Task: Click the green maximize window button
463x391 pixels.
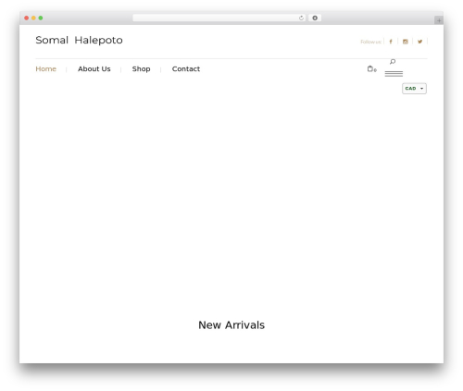Action: pyautogui.click(x=41, y=18)
